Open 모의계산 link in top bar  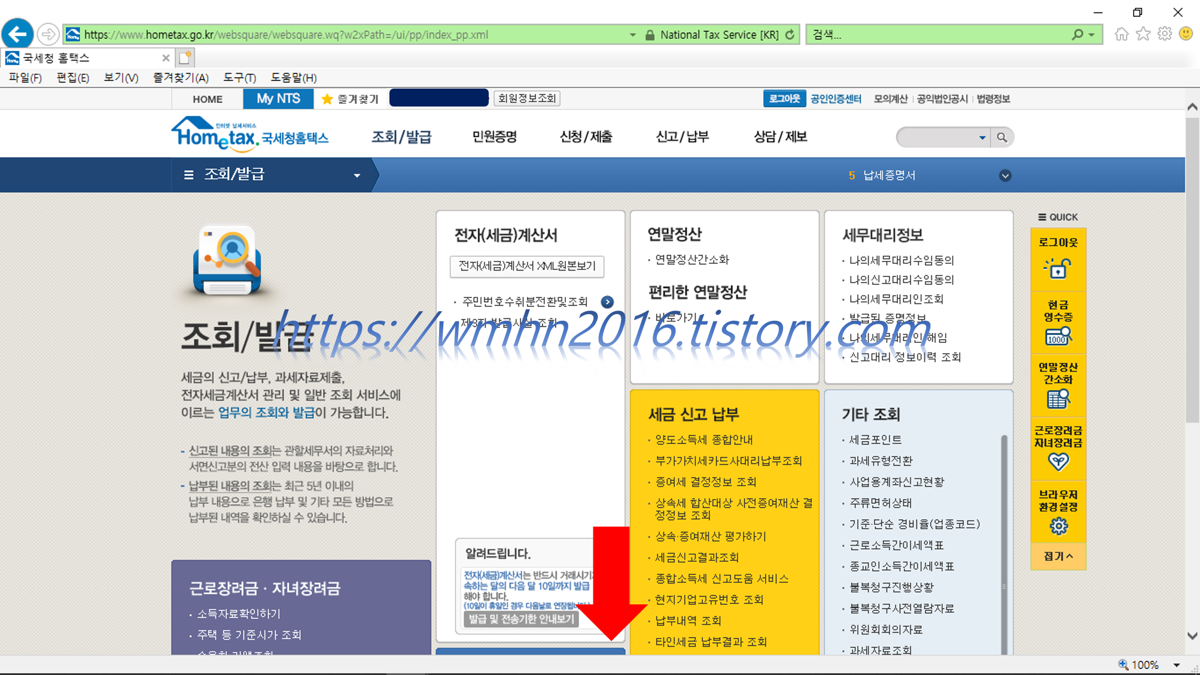[890, 99]
